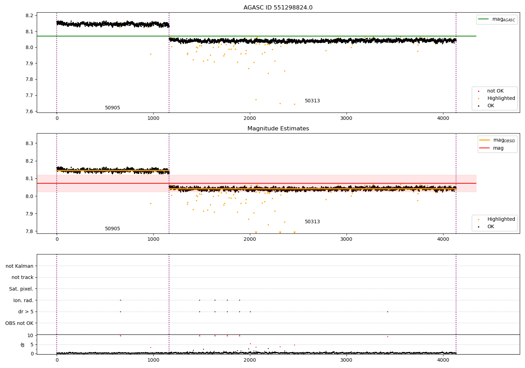Click 3000 x-tick under the dr flags plot
Screen dimensions: 525x368
click(x=346, y=360)
